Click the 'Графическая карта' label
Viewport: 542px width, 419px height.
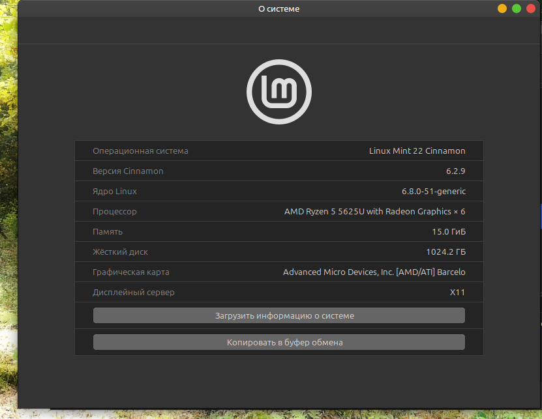click(130, 272)
